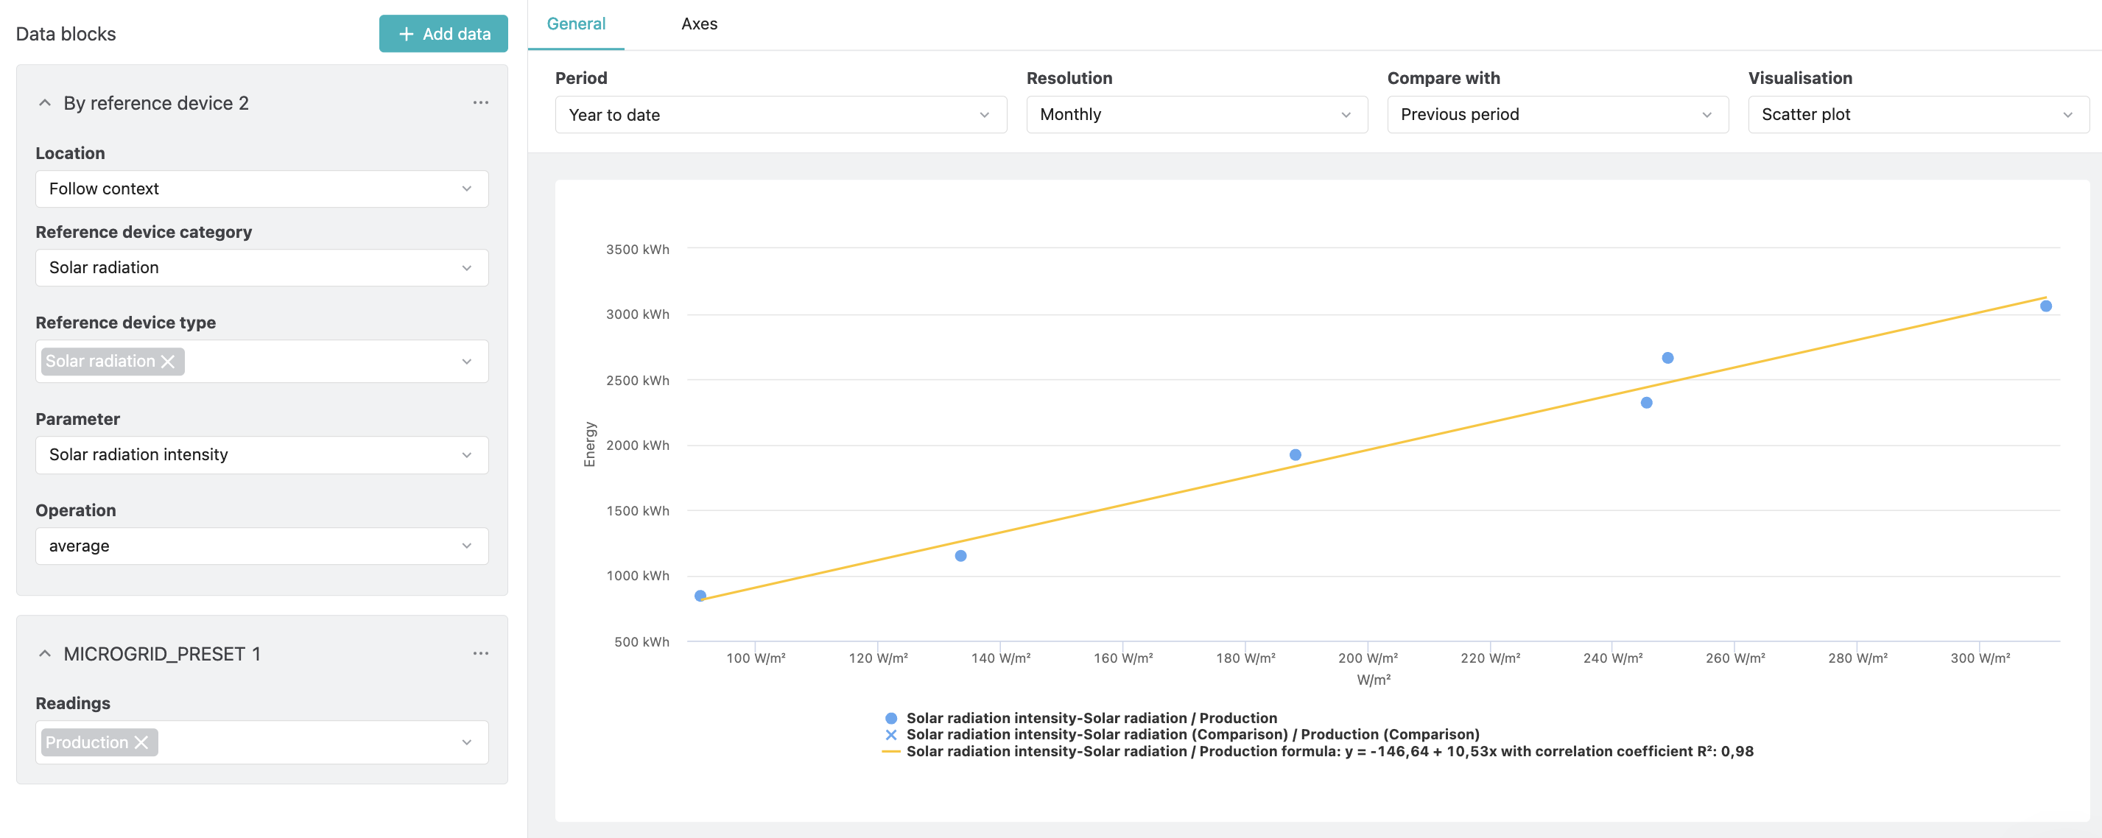Open options menu for MICROGRID_PRESET 1
2102x838 pixels.
[x=481, y=654]
